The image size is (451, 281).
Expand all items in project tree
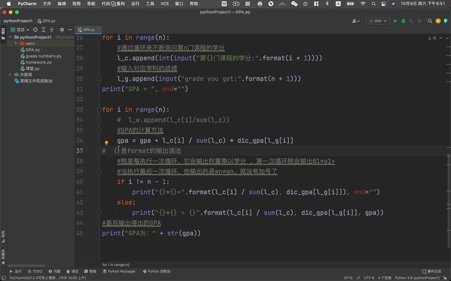(x=44, y=30)
